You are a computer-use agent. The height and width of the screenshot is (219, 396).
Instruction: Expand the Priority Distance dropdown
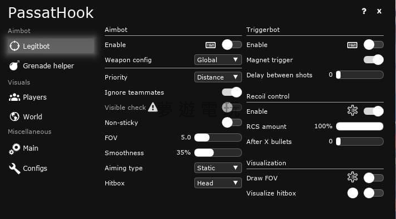click(x=218, y=77)
